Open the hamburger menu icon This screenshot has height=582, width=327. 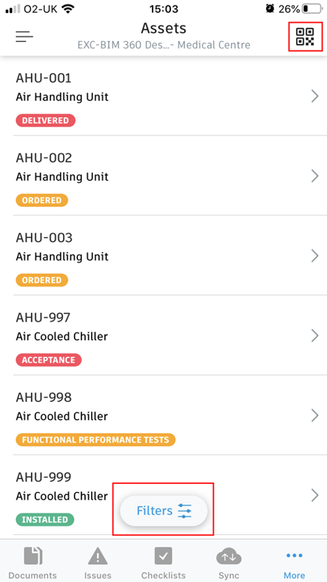click(x=24, y=36)
